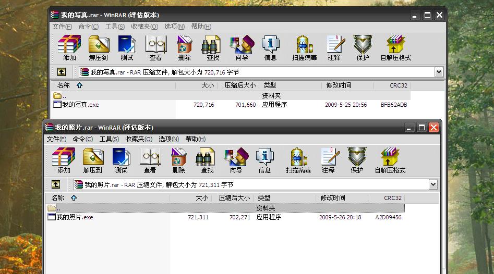The width and height of the screenshot is (494, 274).
Task: Click Scan Virus (扫描病毒) in 我的照片.rar window
Action: (298, 160)
